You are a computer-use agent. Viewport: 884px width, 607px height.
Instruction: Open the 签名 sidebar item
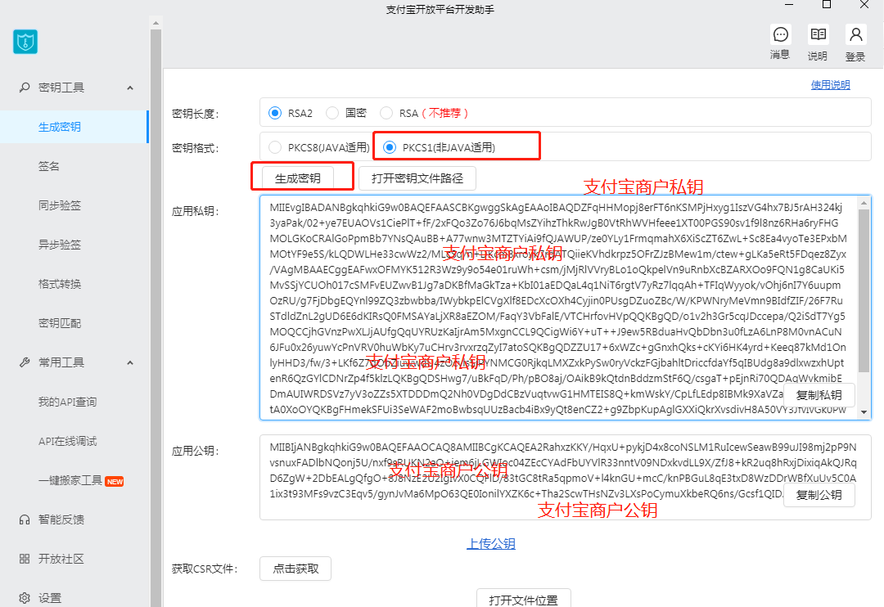(x=49, y=166)
